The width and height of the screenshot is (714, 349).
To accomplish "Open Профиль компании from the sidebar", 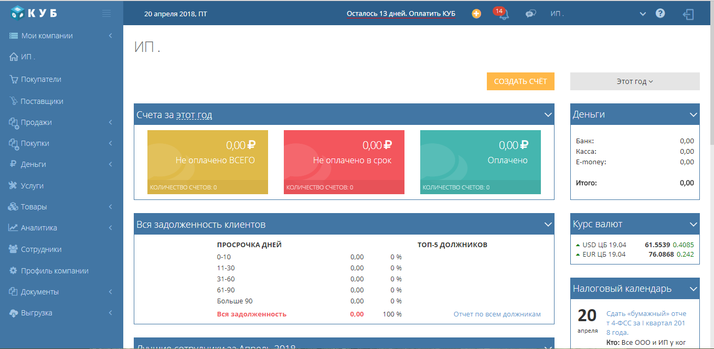I will point(55,271).
